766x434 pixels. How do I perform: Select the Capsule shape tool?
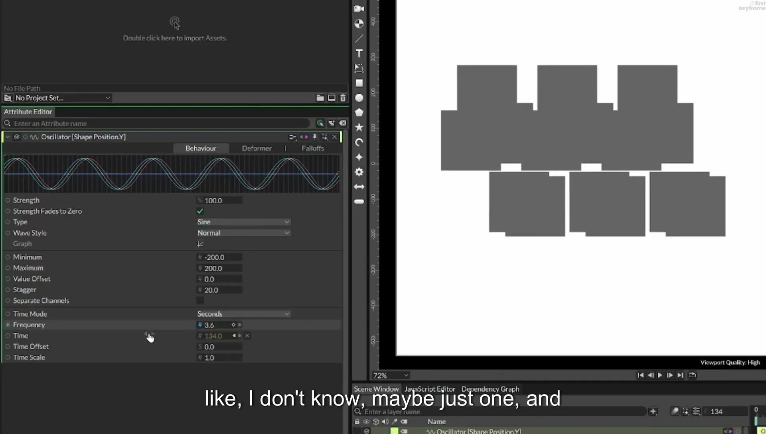point(359,201)
